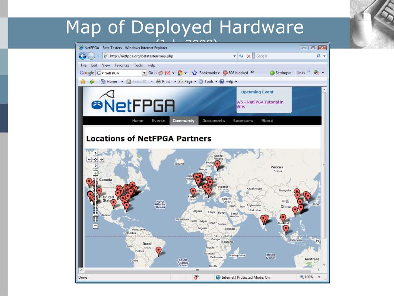Click the Settings button in Google toolbar
The width and height of the screenshot is (394, 296).
click(280, 73)
